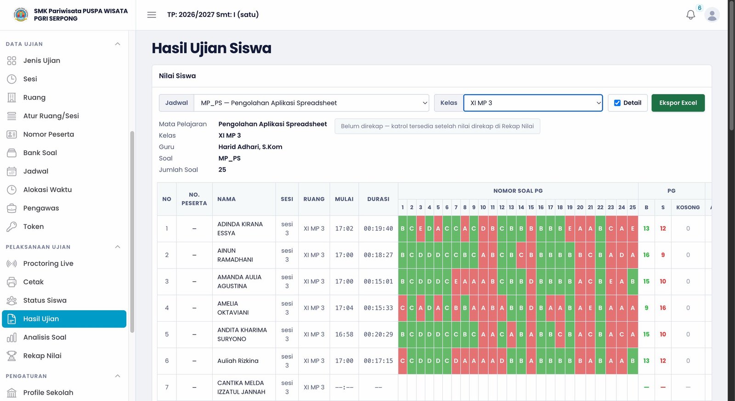This screenshot has height=401, width=735.
Task: Collapse the Data Ujian section
Action: (x=117, y=44)
